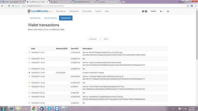
Task: Click the address starting with 1L2X5bwF4p6
Action: (x=106, y=76)
